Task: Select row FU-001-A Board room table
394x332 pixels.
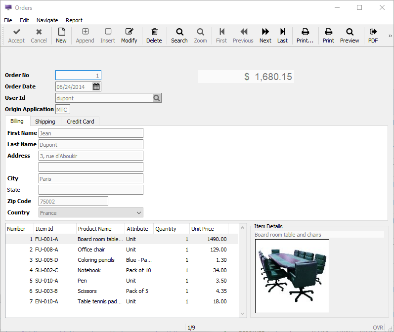Action: 122,239
